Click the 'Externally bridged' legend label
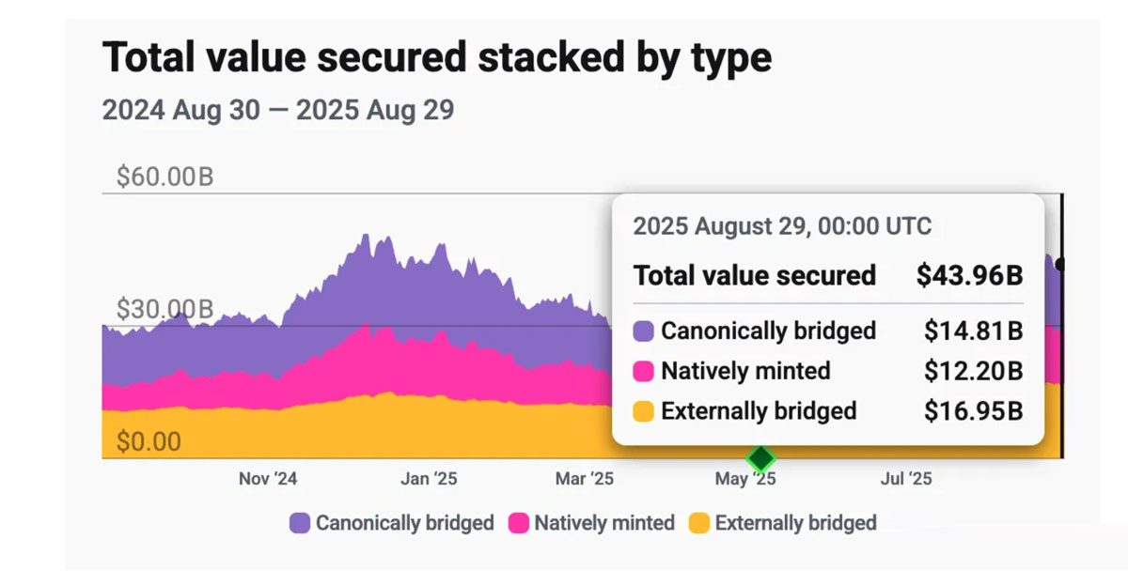 [795, 523]
